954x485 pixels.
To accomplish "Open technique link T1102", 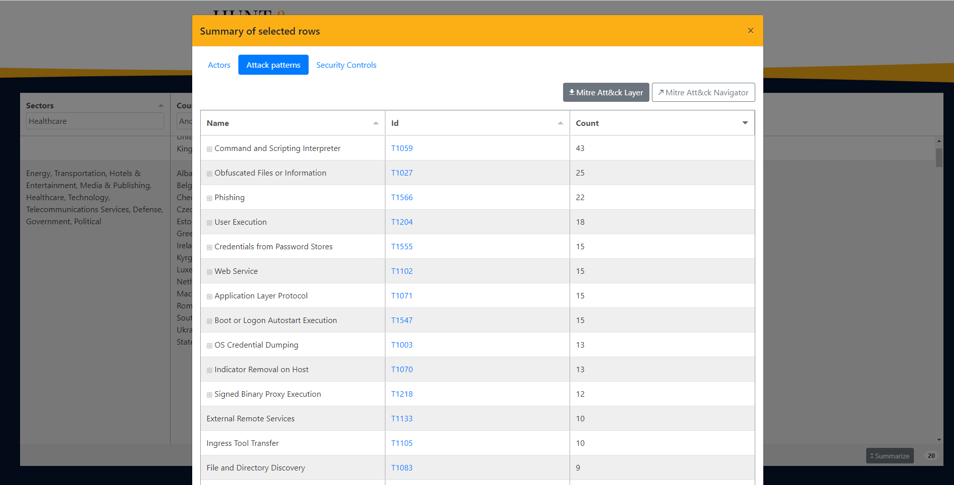I will click(x=402, y=271).
